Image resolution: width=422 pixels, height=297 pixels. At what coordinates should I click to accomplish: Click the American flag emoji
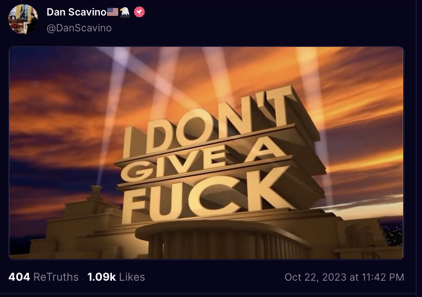[x=113, y=13]
